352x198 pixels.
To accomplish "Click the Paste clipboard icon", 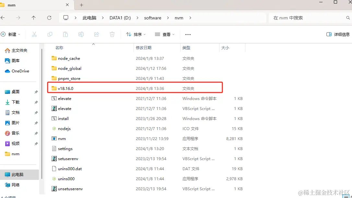I will 65,34.
